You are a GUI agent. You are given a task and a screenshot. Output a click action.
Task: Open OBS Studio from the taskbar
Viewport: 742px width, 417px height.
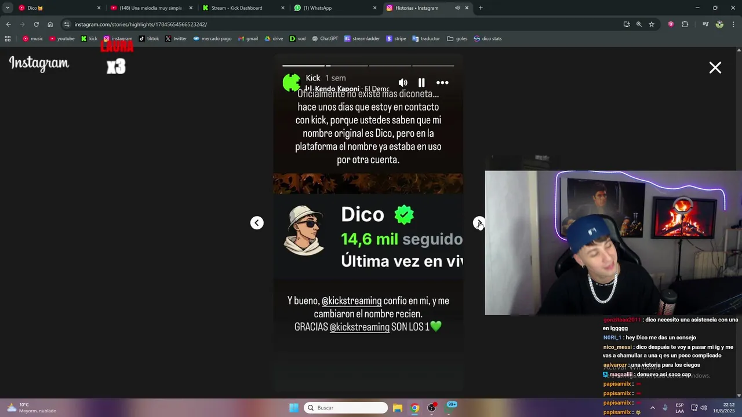pyautogui.click(x=432, y=408)
